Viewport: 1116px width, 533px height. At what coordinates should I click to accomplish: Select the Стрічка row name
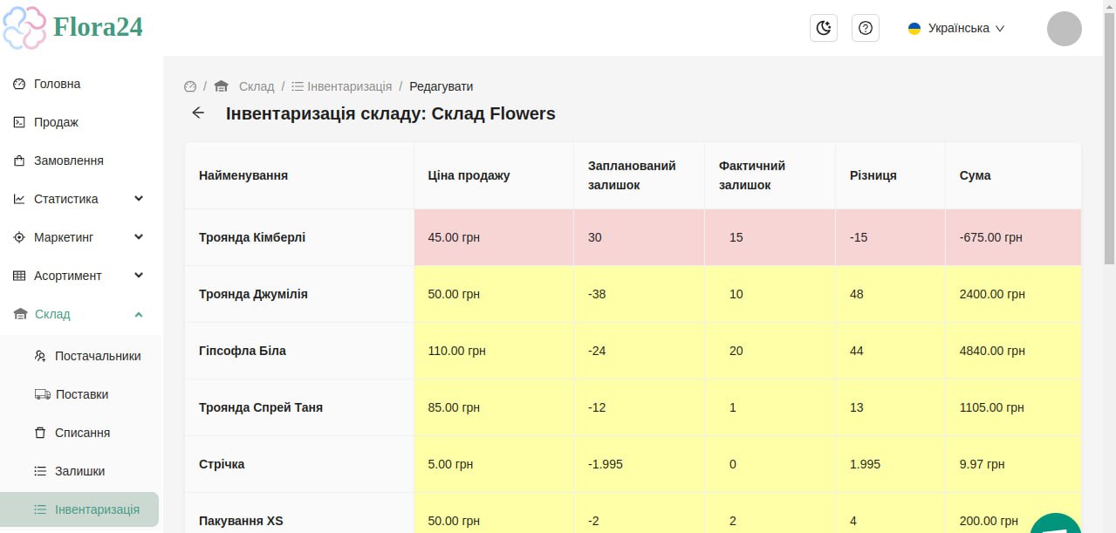[x=222, y=464]
